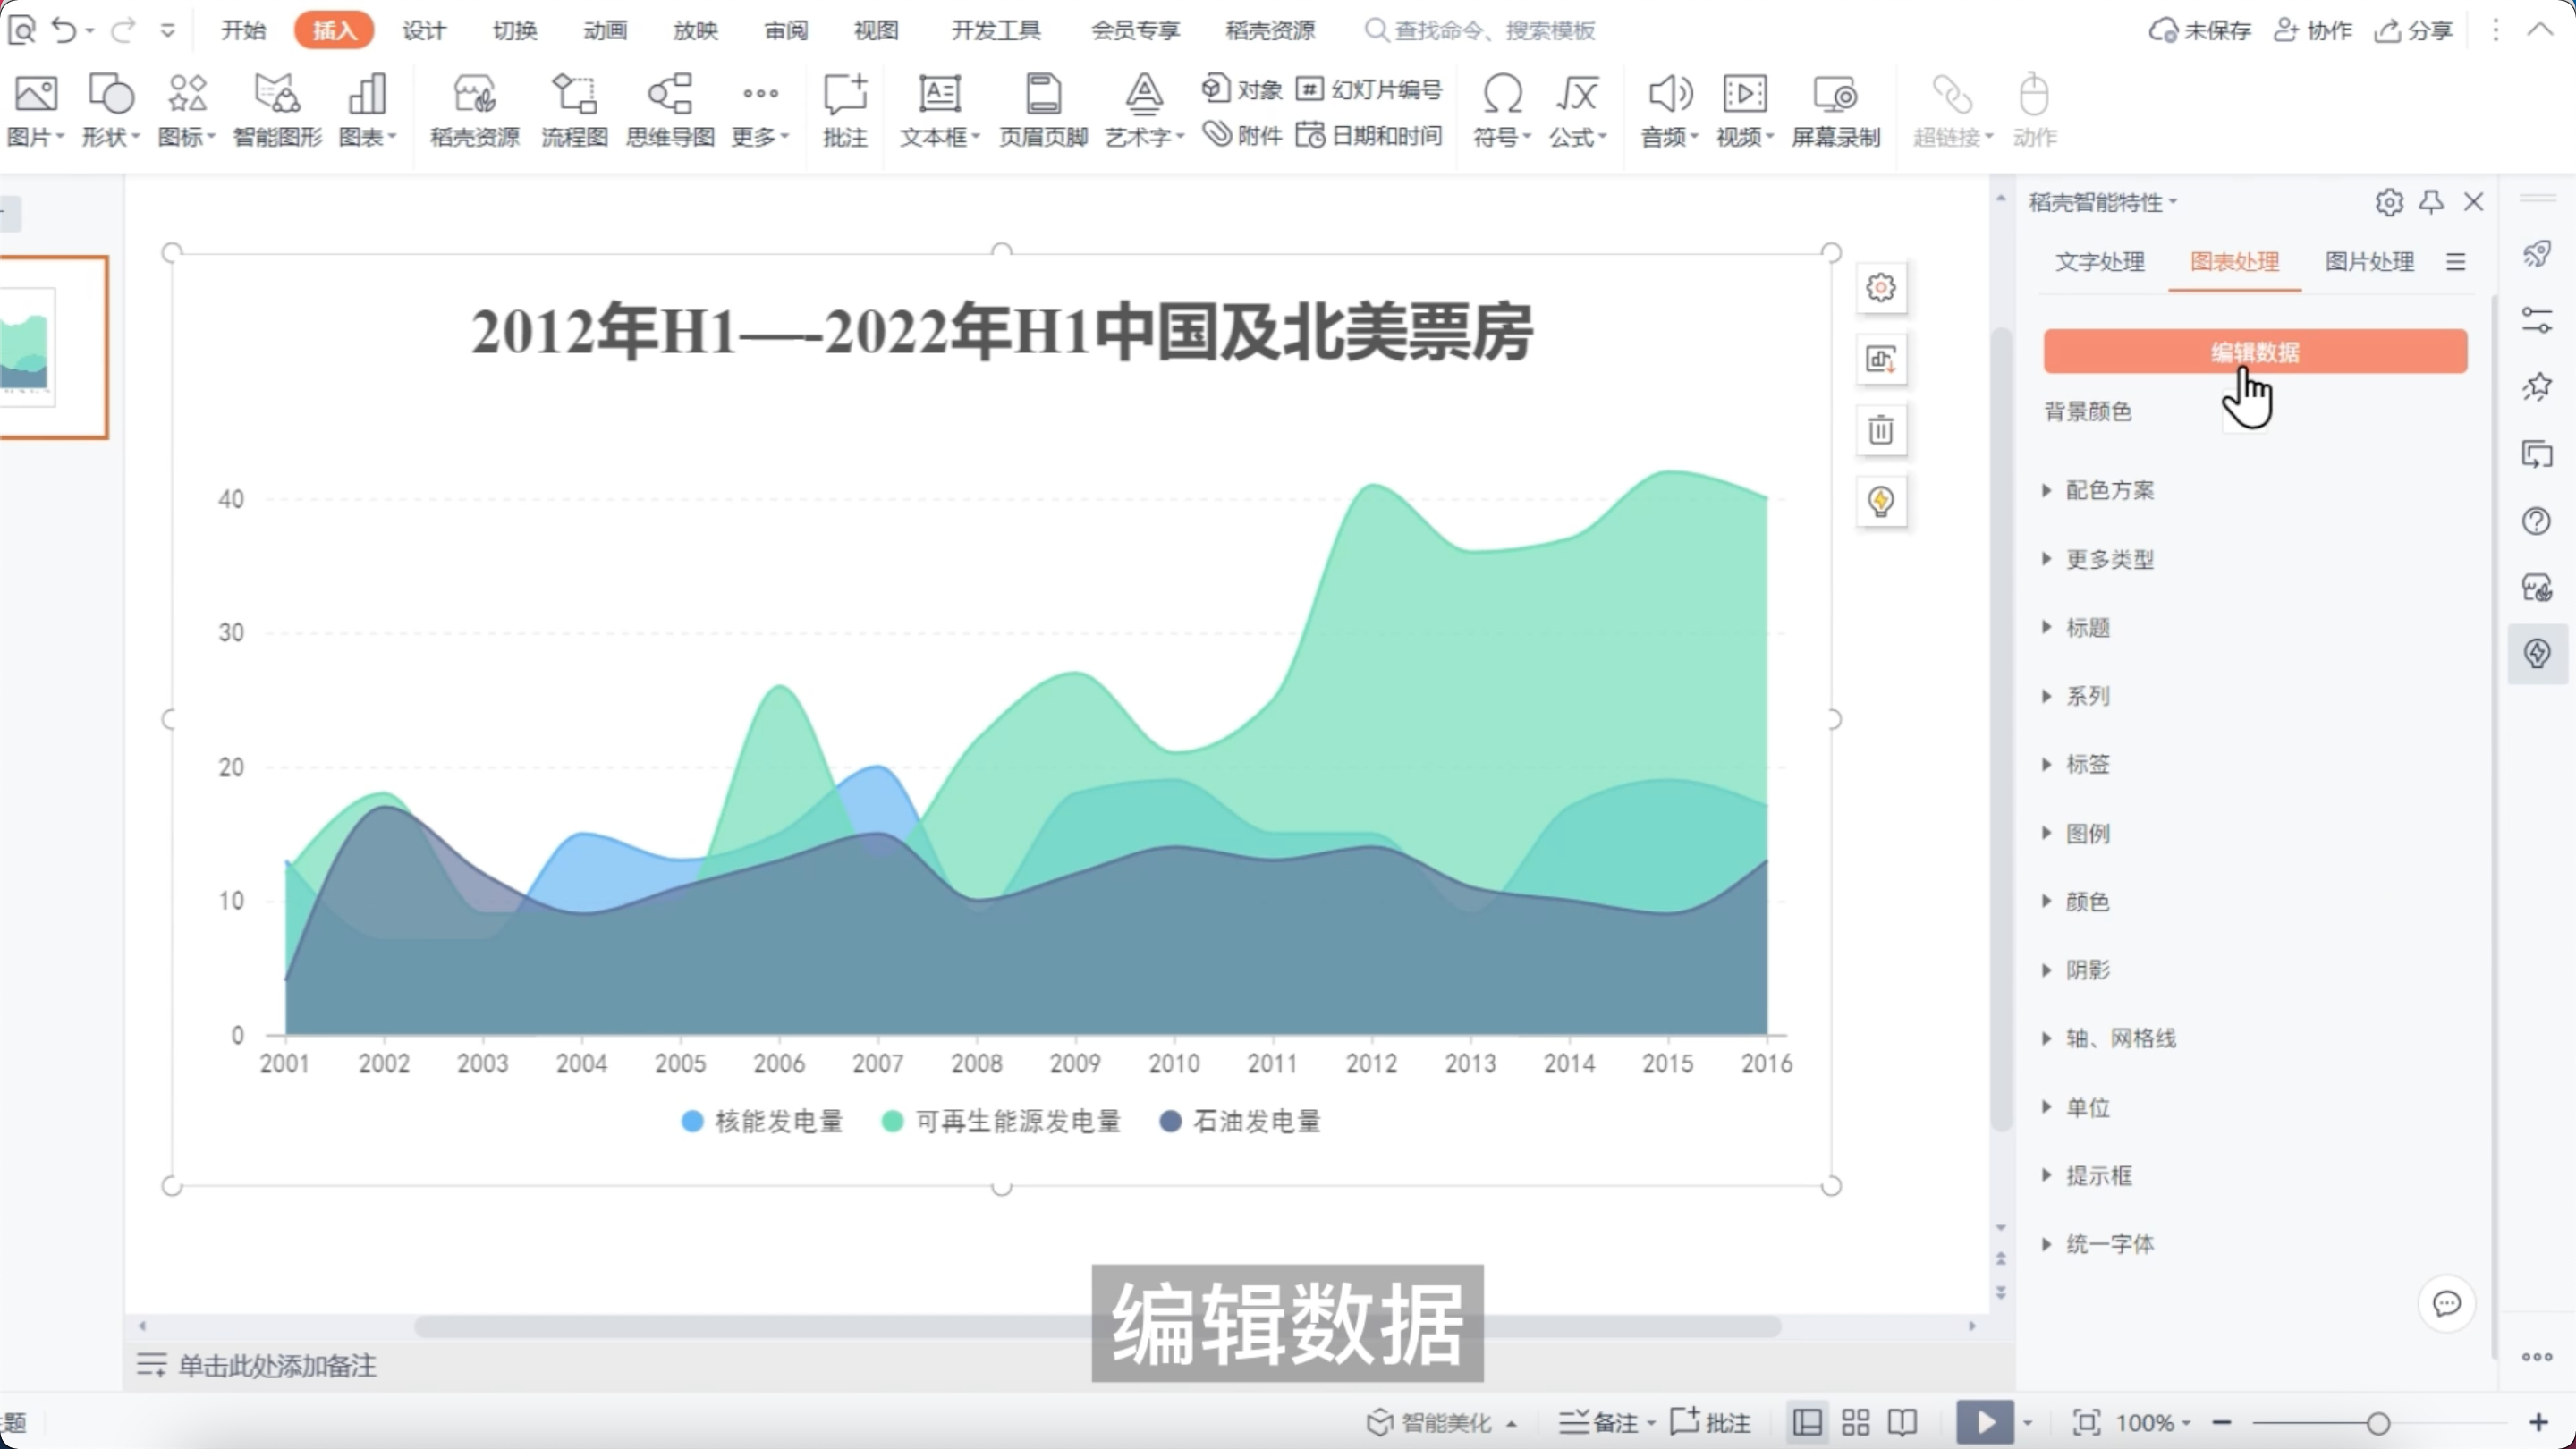This screenshot has width=2576, height=1449.
Task: Insert 艺术字 word art
Action: click(x=1144, y=110)
